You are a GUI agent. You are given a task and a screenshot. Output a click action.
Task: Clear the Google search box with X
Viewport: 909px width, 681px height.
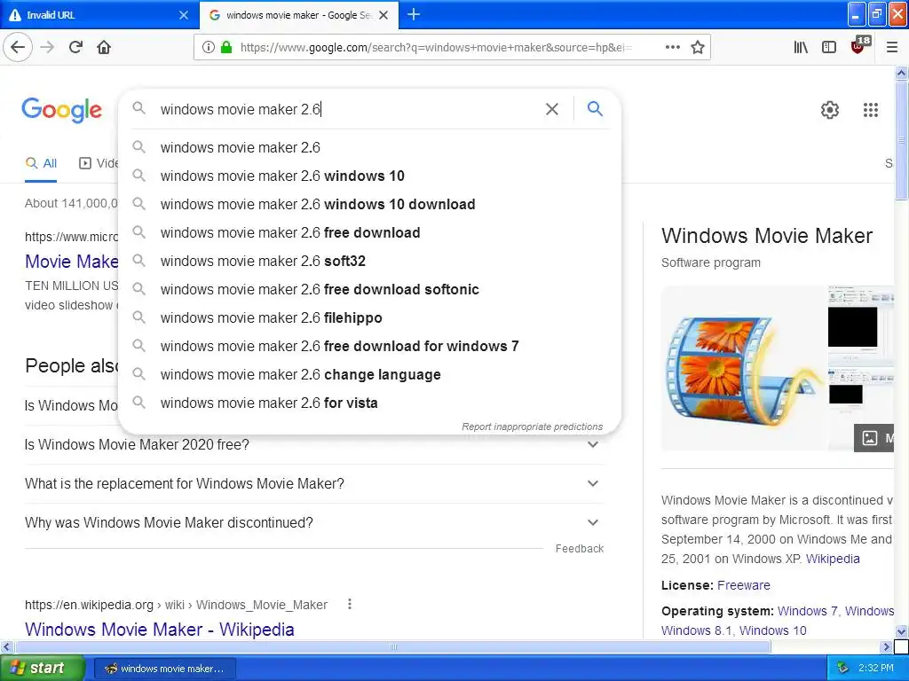click(552, 109)
